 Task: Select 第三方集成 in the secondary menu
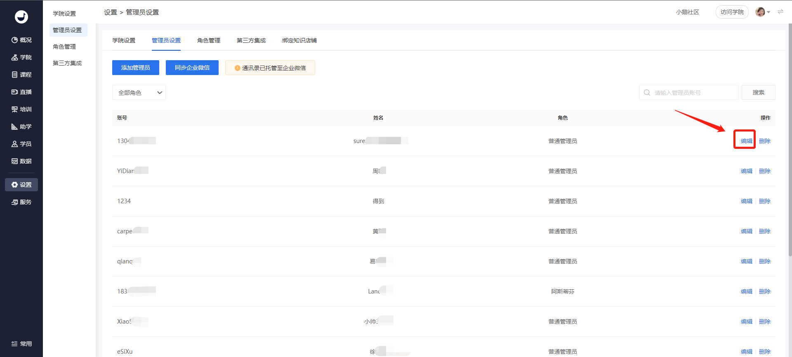click(67, 63)
